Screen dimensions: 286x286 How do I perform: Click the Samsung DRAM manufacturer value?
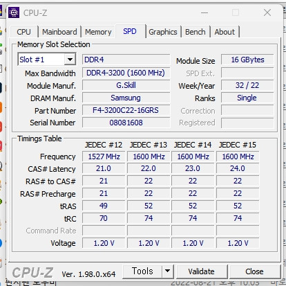126,98
